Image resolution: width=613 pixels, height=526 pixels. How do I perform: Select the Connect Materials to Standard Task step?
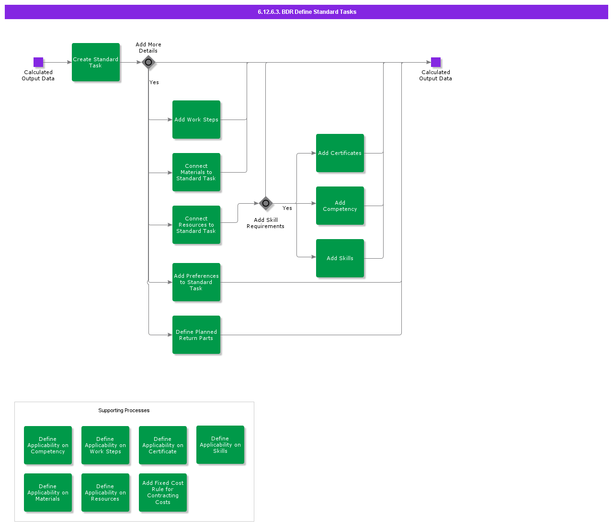click(x=196, y=172)
